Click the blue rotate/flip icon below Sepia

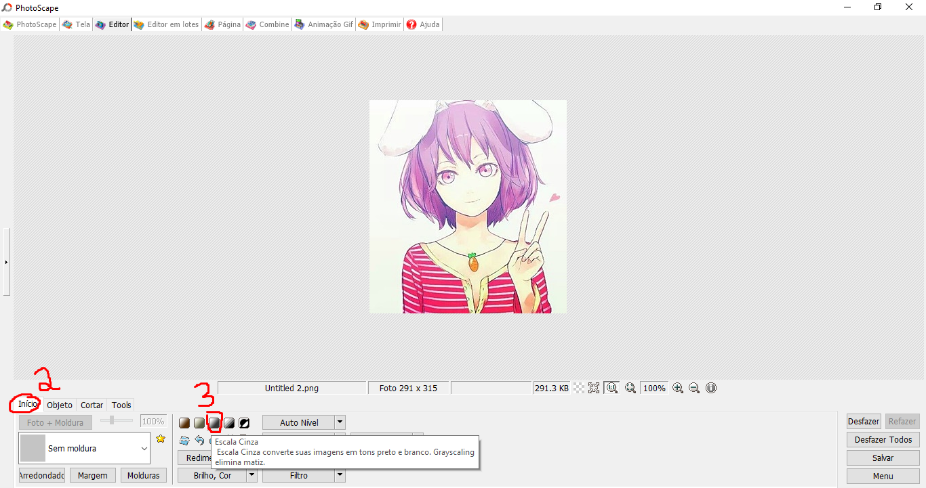pos(184,440)
